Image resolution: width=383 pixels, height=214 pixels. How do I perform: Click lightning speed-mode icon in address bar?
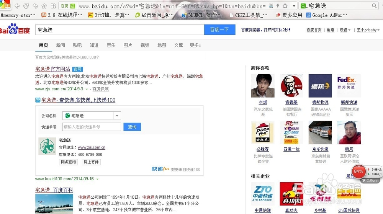tap(278, 6)
